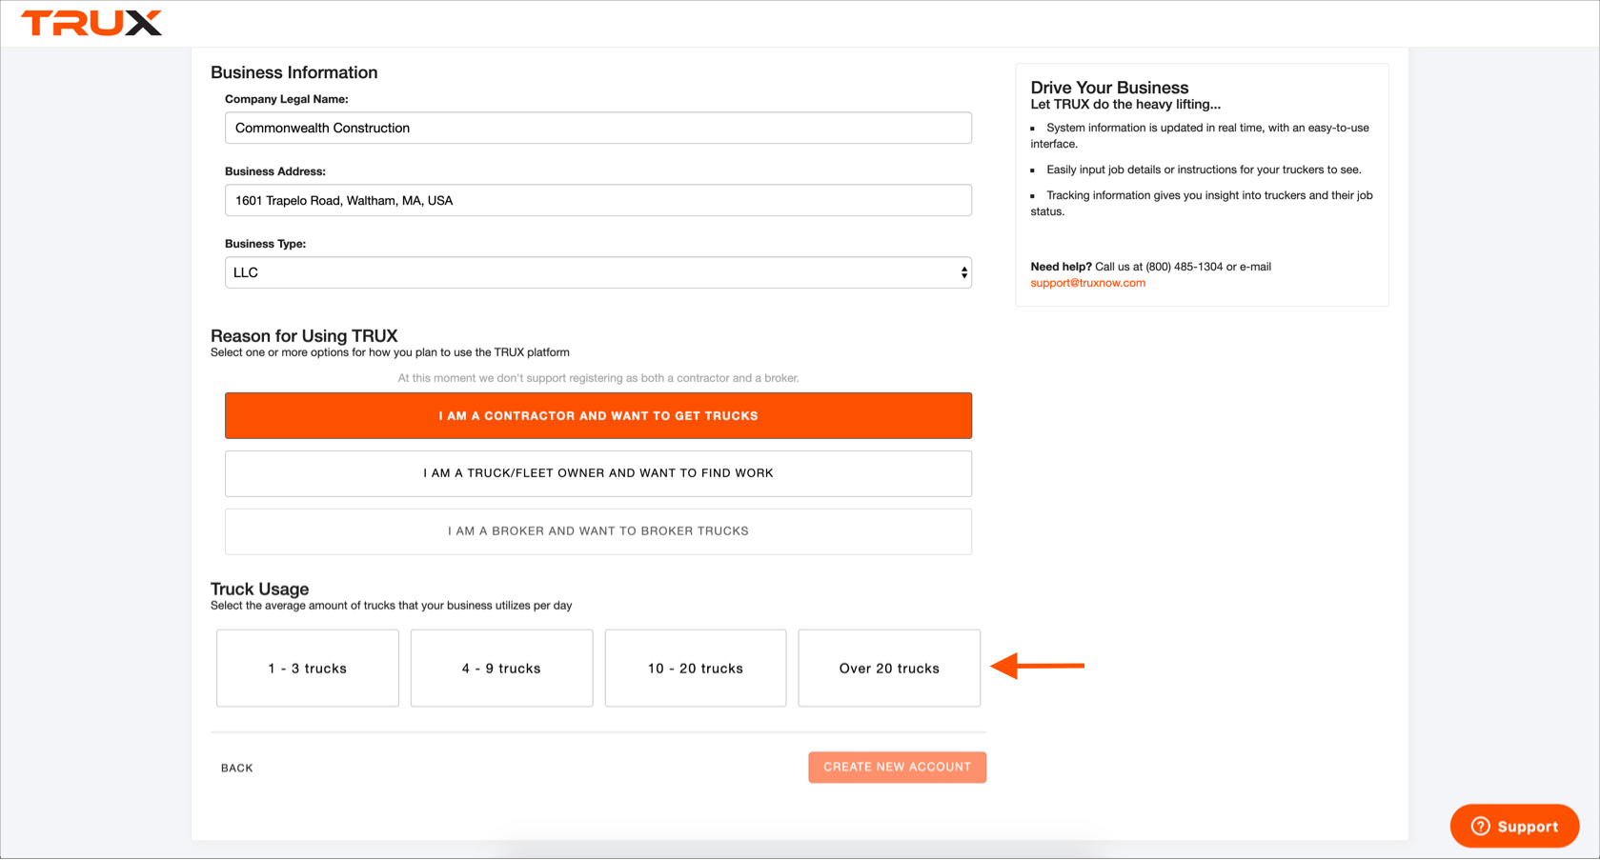Open the Support help widget
This screenshot has width=1600, height=860.
(1514, 826)
